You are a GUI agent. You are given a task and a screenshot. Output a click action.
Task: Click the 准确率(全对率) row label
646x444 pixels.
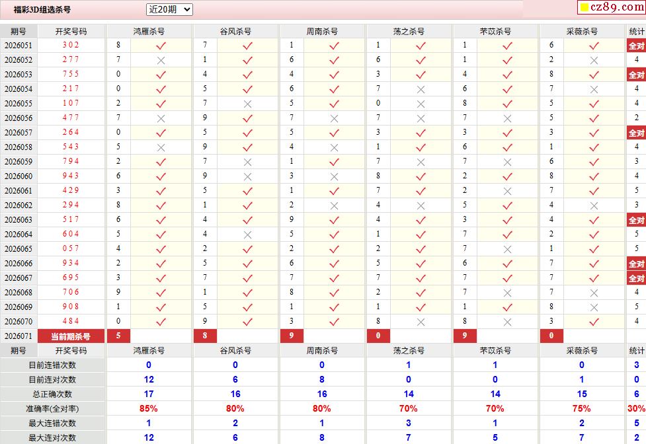click(52, 408)
